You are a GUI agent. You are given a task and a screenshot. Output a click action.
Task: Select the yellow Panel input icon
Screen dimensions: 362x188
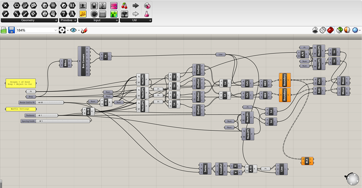(83, 14)
